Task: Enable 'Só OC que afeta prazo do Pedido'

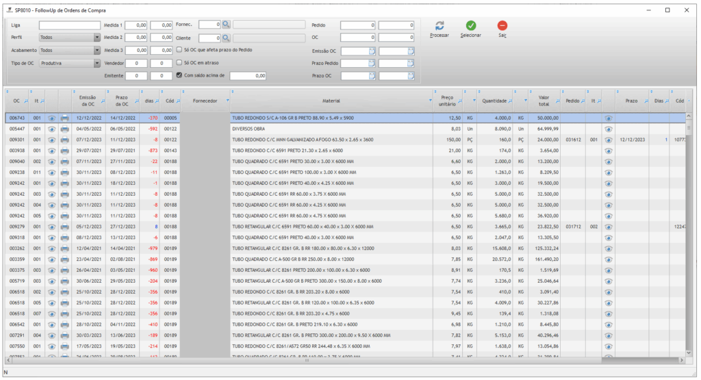Action: (179, 50)
